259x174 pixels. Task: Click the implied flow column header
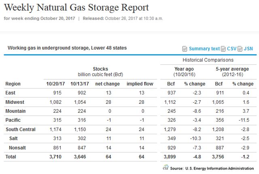pyautogui.click(x=140, y=84)
